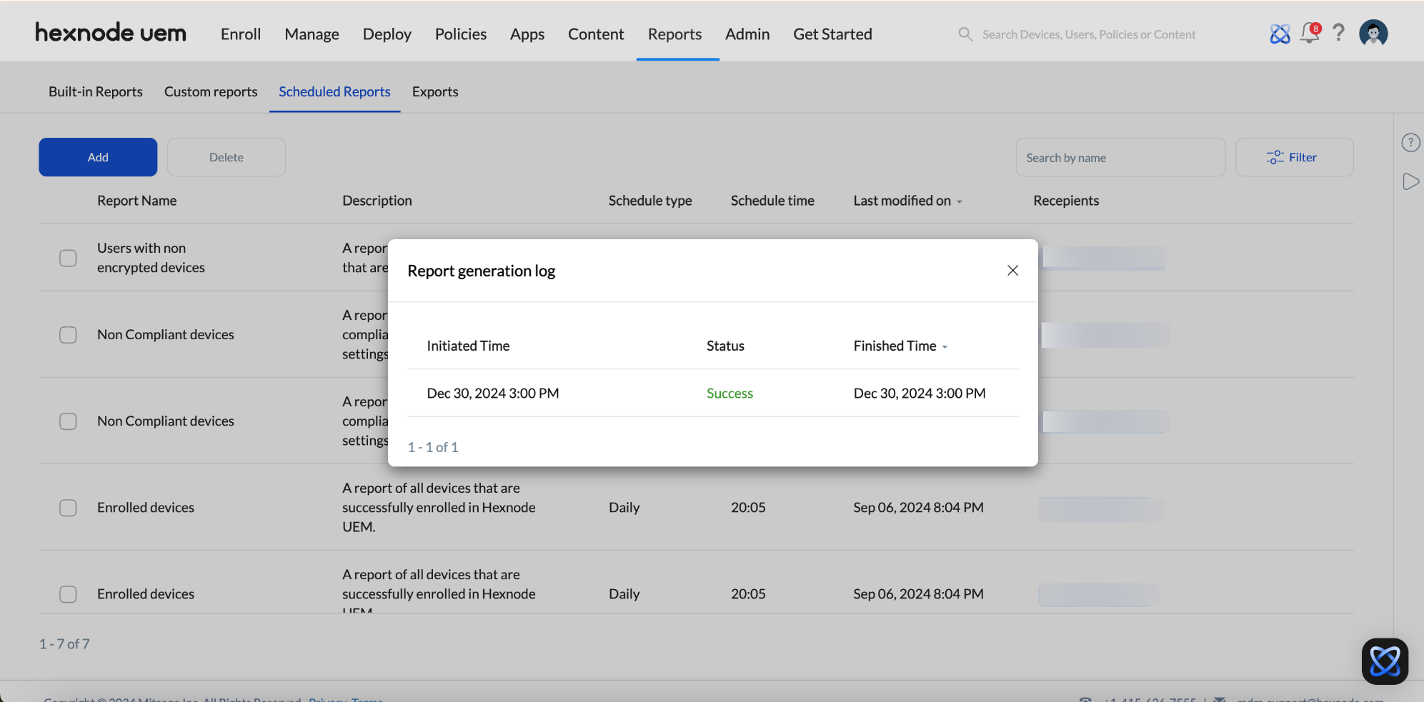This screenshot has height=702, width=1424.
Task: Click the global search devices field
Action: [1088, 34]
